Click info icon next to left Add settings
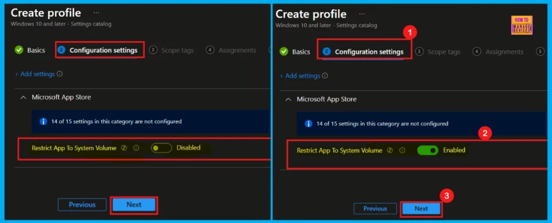Screen dimensions: 552x223 [x=59, y=74]
